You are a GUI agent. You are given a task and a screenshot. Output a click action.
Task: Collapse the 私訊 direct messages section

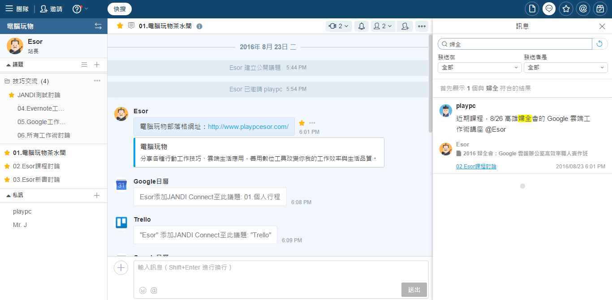pyautogui.click(x=14, y=195)
